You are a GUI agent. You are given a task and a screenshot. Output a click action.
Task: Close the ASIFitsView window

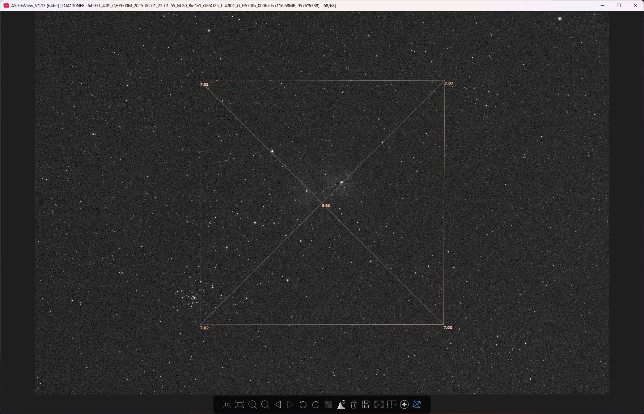pyautogui.click(x=635, y=5)
